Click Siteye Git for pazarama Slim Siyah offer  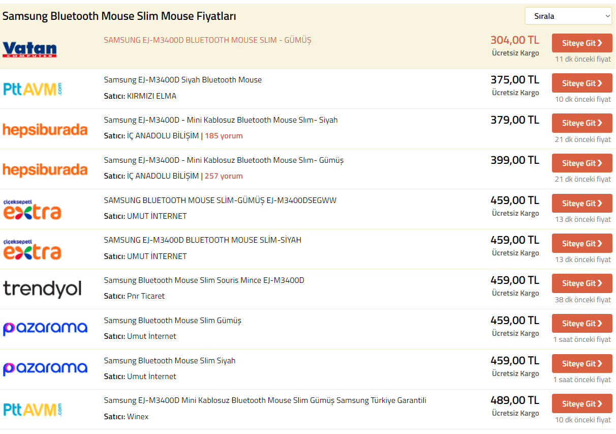tap(582, 363)
